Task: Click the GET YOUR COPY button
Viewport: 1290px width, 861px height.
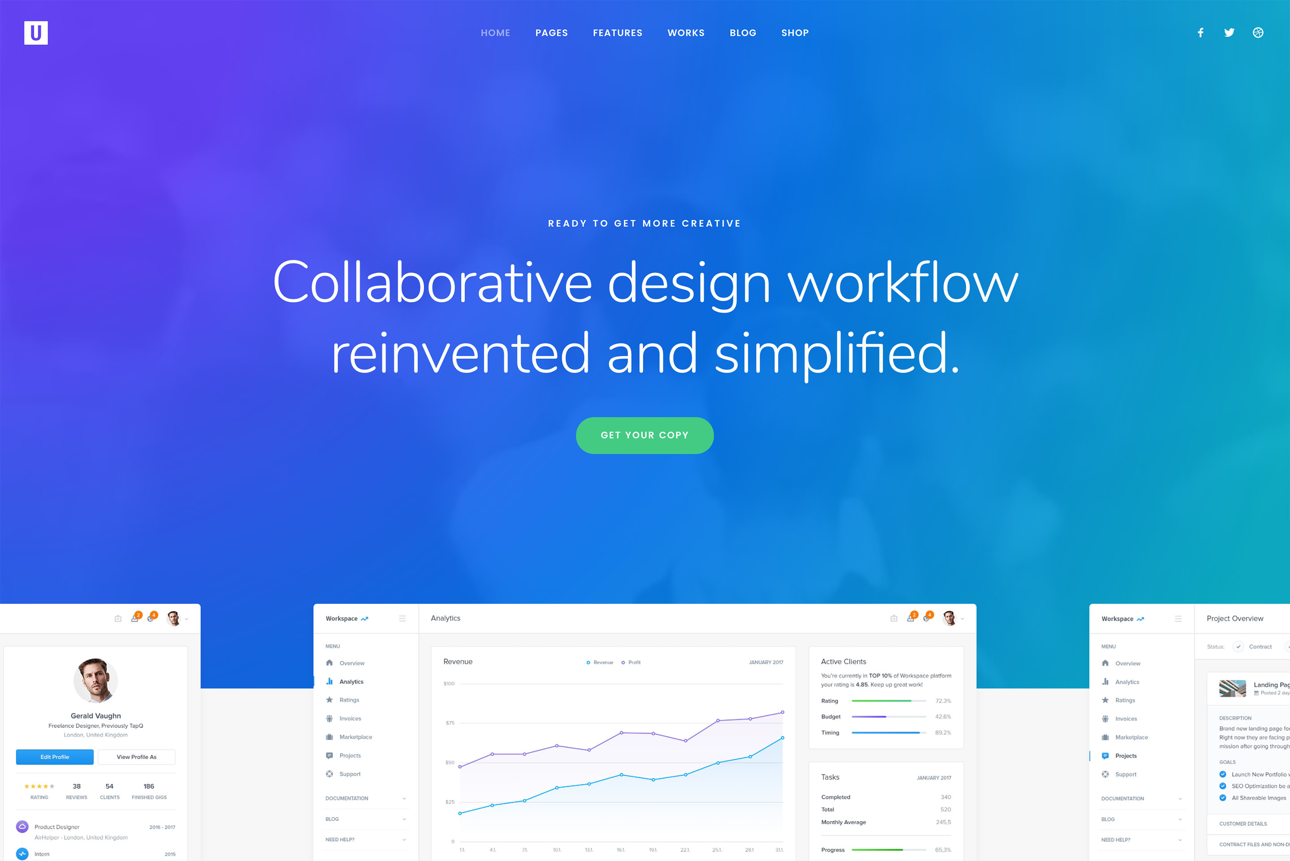Action: (645, 434)
